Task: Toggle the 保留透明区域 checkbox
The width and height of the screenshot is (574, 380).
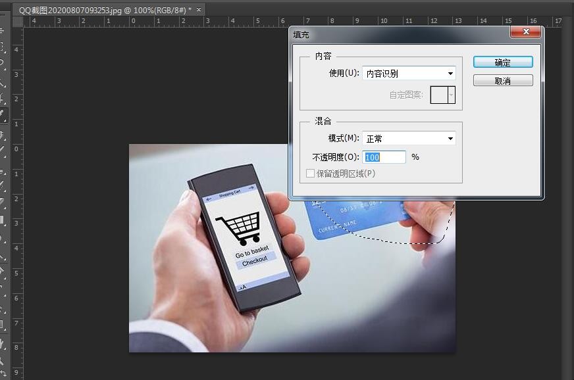Action: [x=311, y=174]
